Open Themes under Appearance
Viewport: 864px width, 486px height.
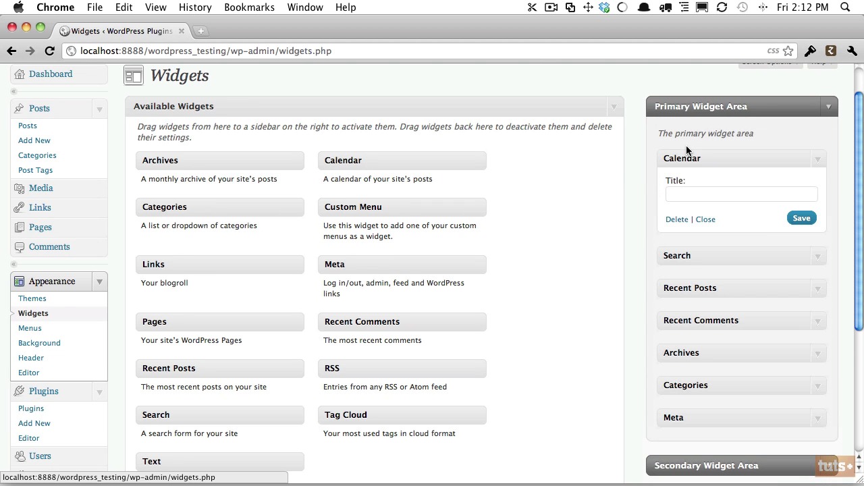click(32, 298)
